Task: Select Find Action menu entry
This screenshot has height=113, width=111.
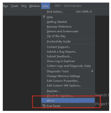Action: [x=68, y=12]
